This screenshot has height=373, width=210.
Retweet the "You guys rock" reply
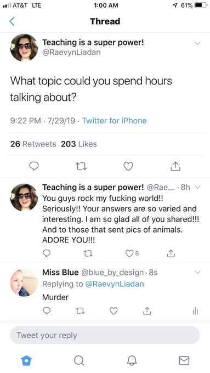88,253
